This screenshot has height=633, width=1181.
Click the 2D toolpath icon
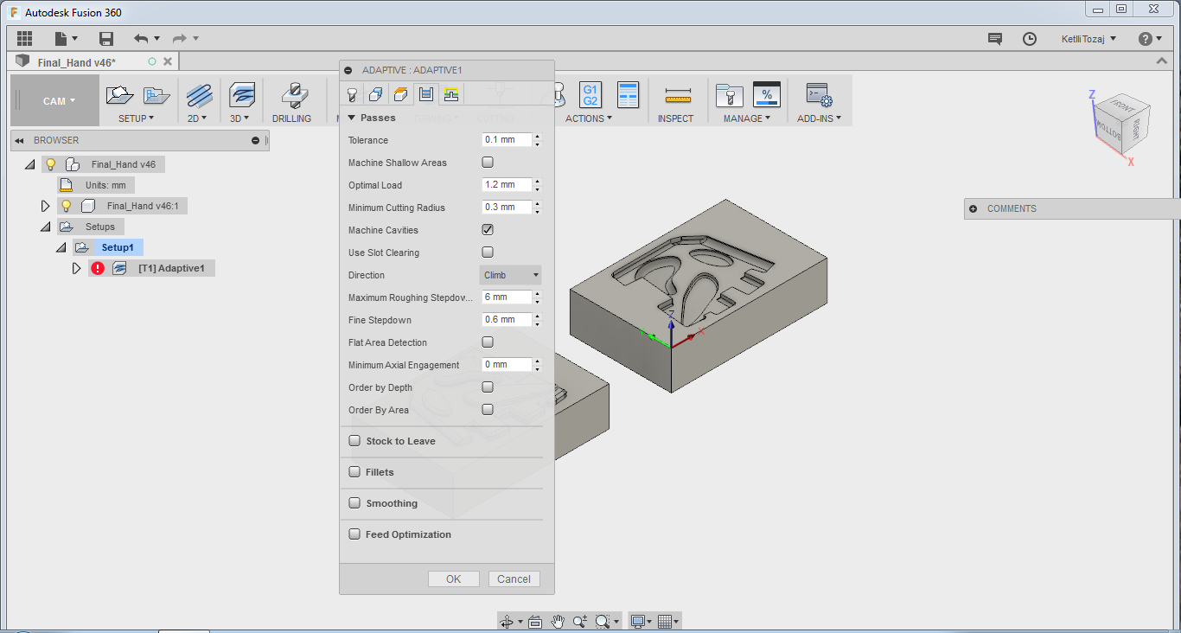pyautogui.click(x=199, y=95)
